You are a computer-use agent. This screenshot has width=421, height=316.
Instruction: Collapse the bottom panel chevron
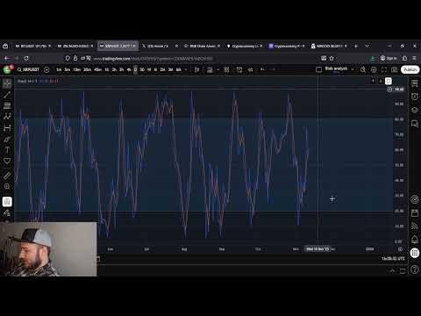392,271
